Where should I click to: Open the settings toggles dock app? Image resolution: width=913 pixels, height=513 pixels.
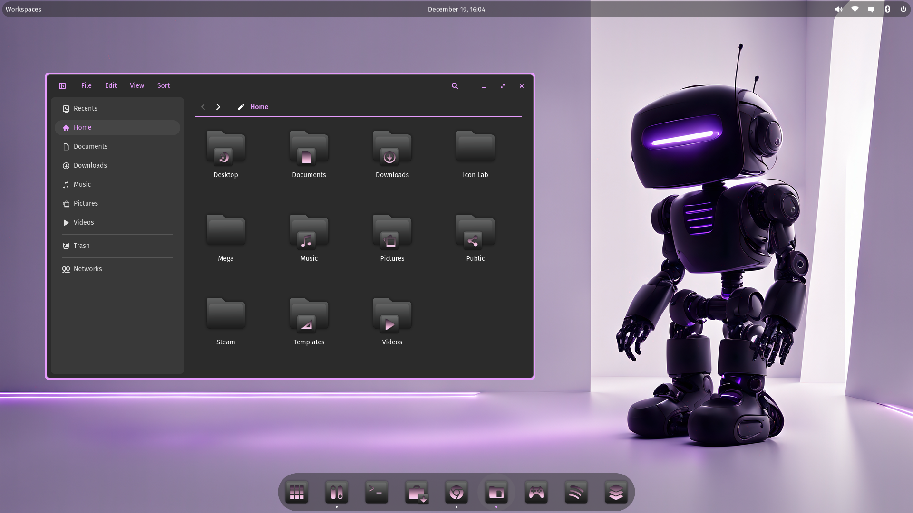coord(337,493)
